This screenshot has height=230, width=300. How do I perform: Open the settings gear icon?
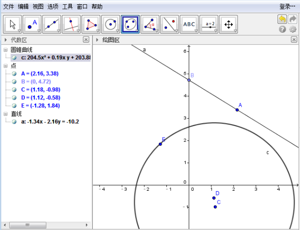pyautogui.click(x=292, y=29)
